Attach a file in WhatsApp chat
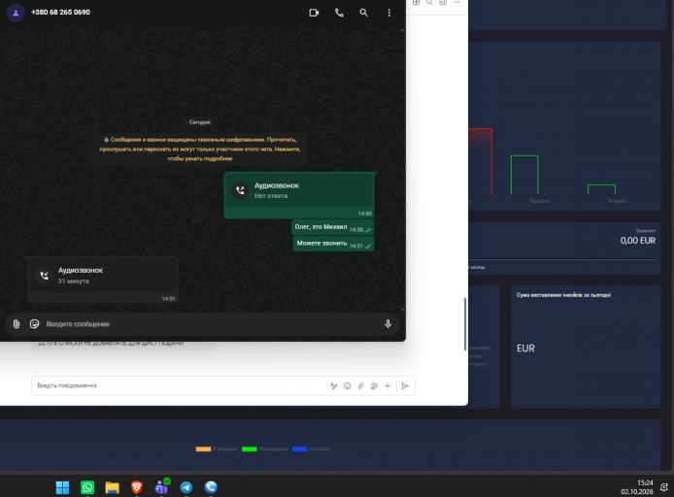This screenshot has width=674, height=497. coord(17,324)
